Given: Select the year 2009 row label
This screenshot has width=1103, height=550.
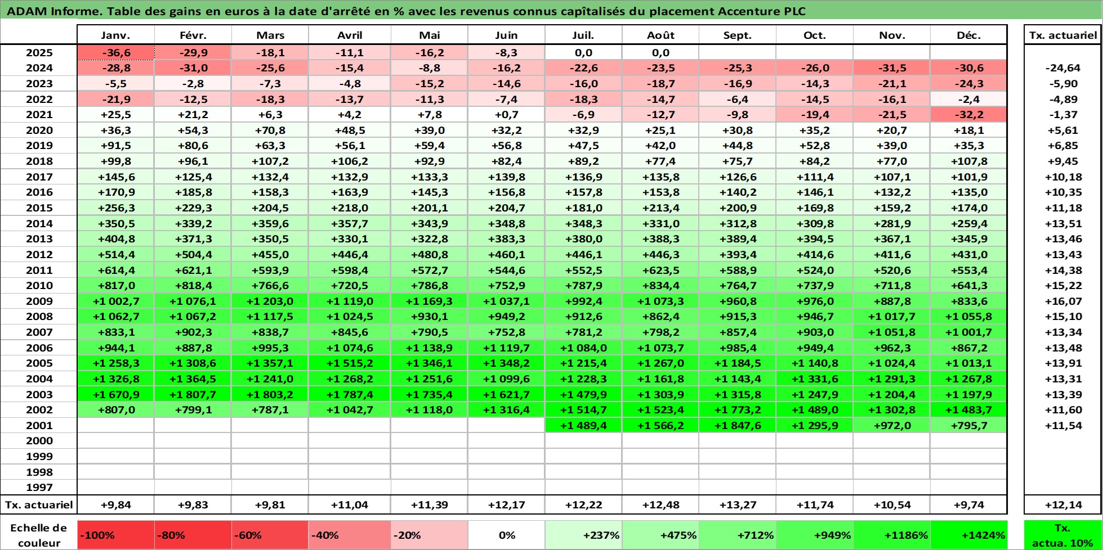Looking at the screenshot, I should tap(39, 301).
